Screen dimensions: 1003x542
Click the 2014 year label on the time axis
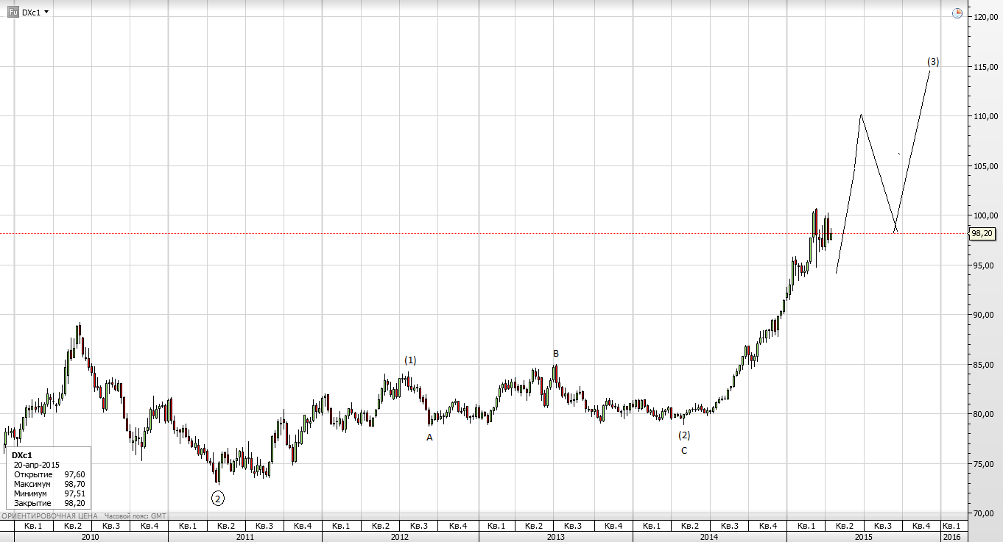(709, 538)
